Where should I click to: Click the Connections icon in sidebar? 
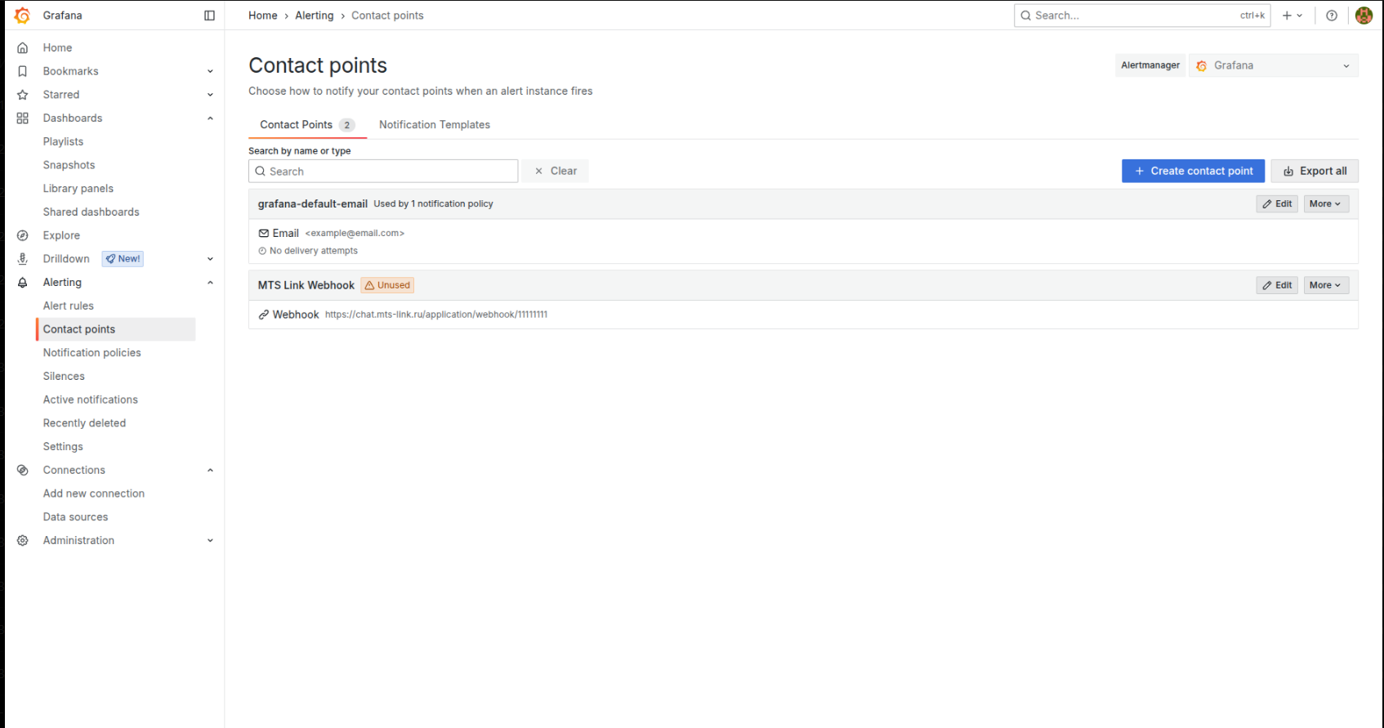coord(23,470)
